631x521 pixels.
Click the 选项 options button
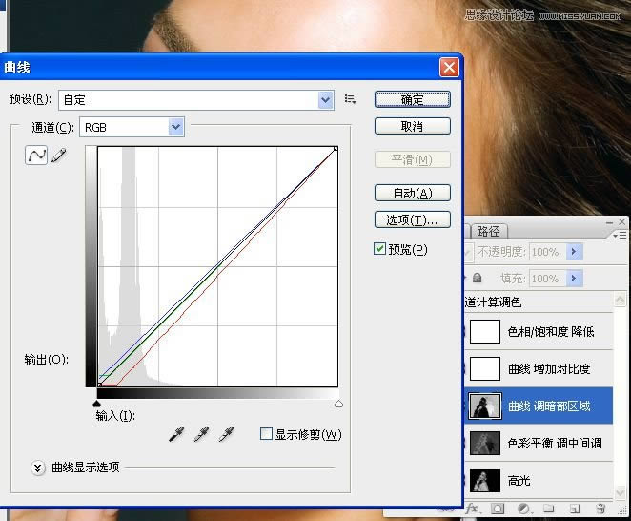click(412, 219)
